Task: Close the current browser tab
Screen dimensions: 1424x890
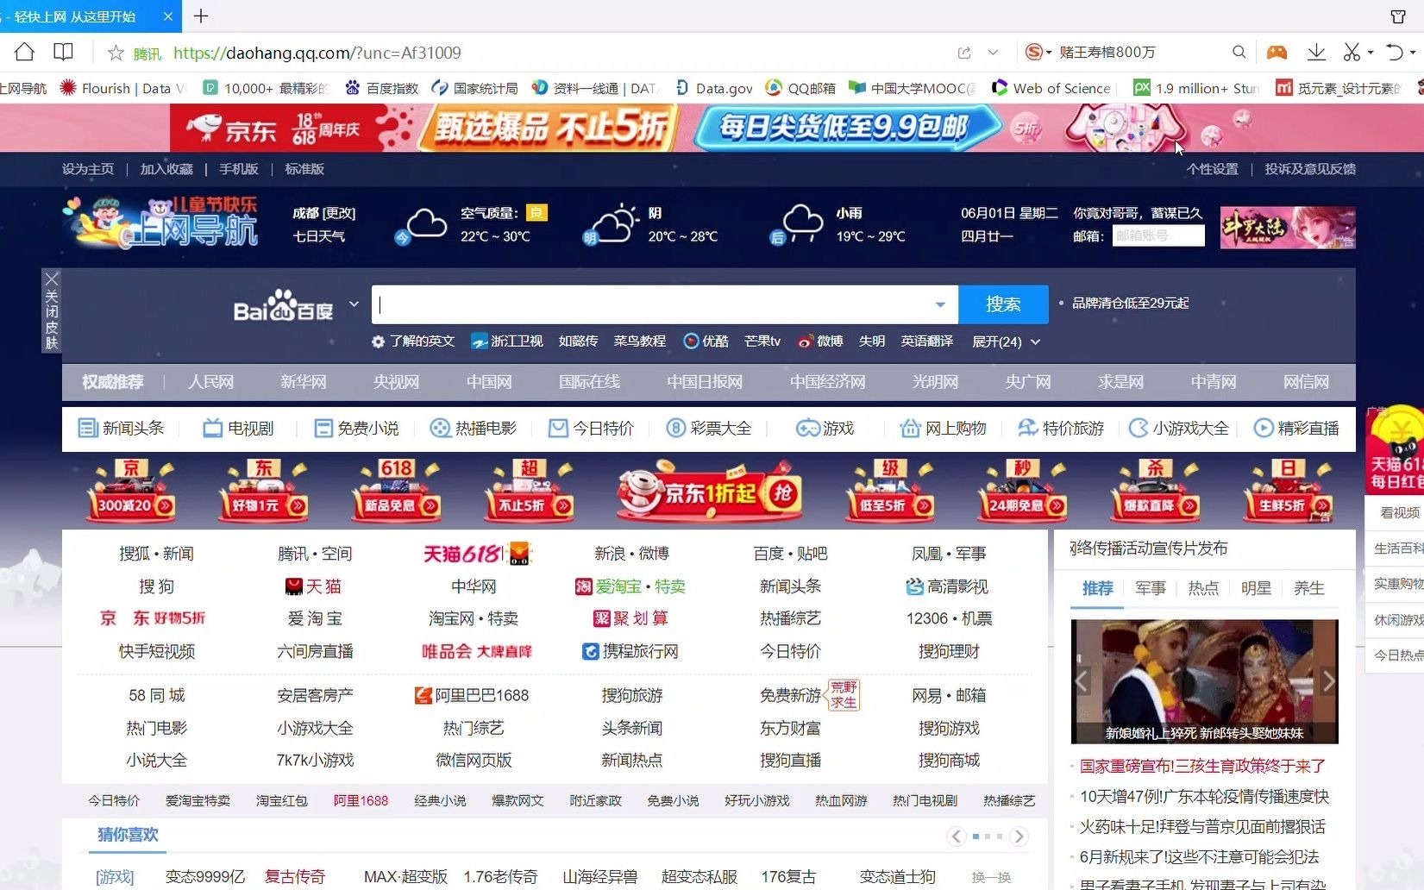Action: (168, 16)
